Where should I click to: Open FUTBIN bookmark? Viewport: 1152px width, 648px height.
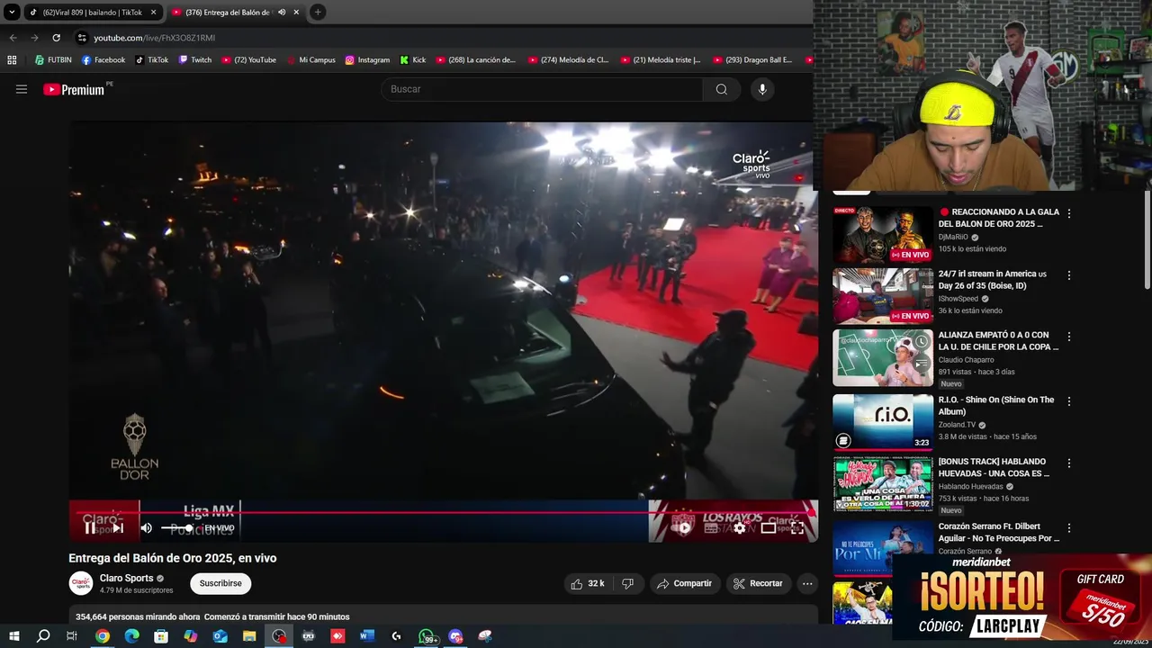(x=53, y=60)
